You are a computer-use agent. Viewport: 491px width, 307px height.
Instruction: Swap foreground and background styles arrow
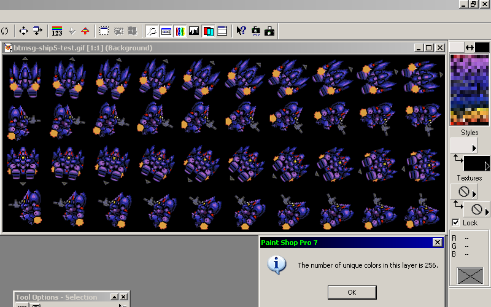(458, 159)
